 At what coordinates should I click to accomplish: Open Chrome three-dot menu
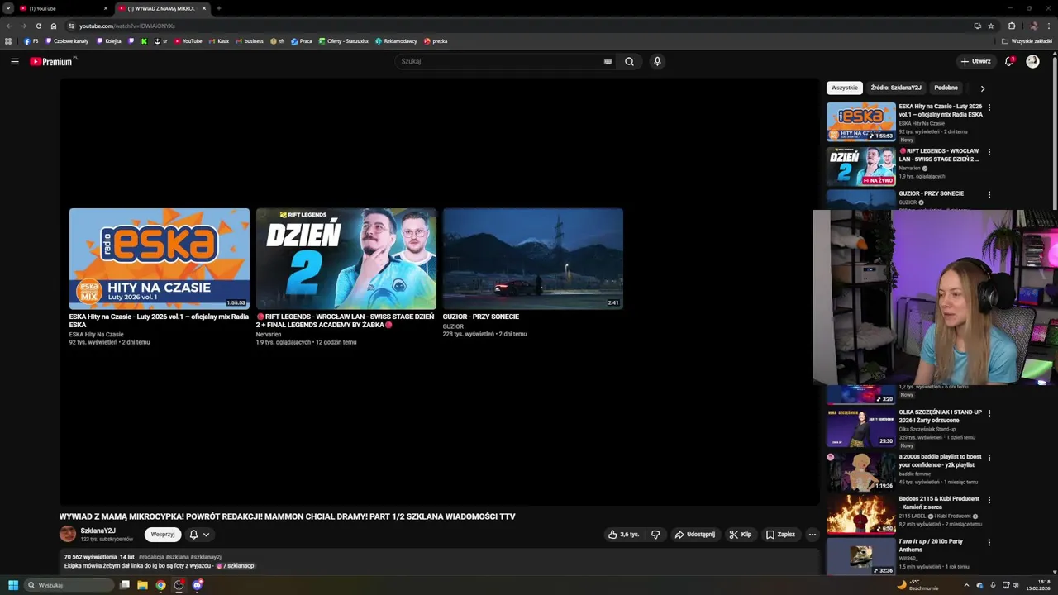point(1049,26)
